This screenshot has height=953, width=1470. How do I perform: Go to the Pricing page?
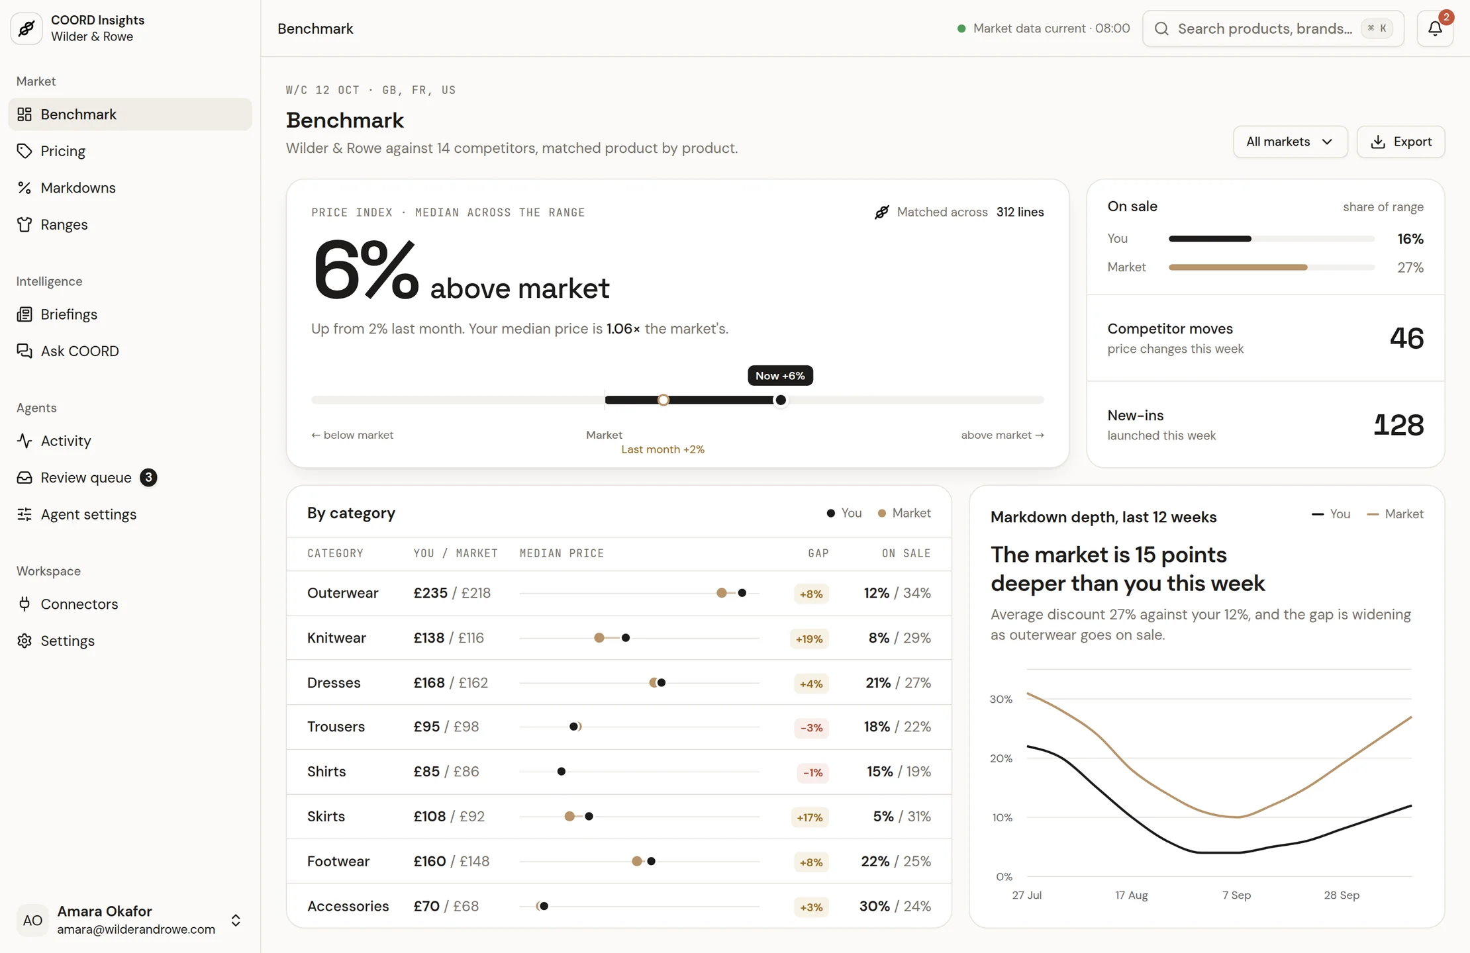(x=130, y=151)
